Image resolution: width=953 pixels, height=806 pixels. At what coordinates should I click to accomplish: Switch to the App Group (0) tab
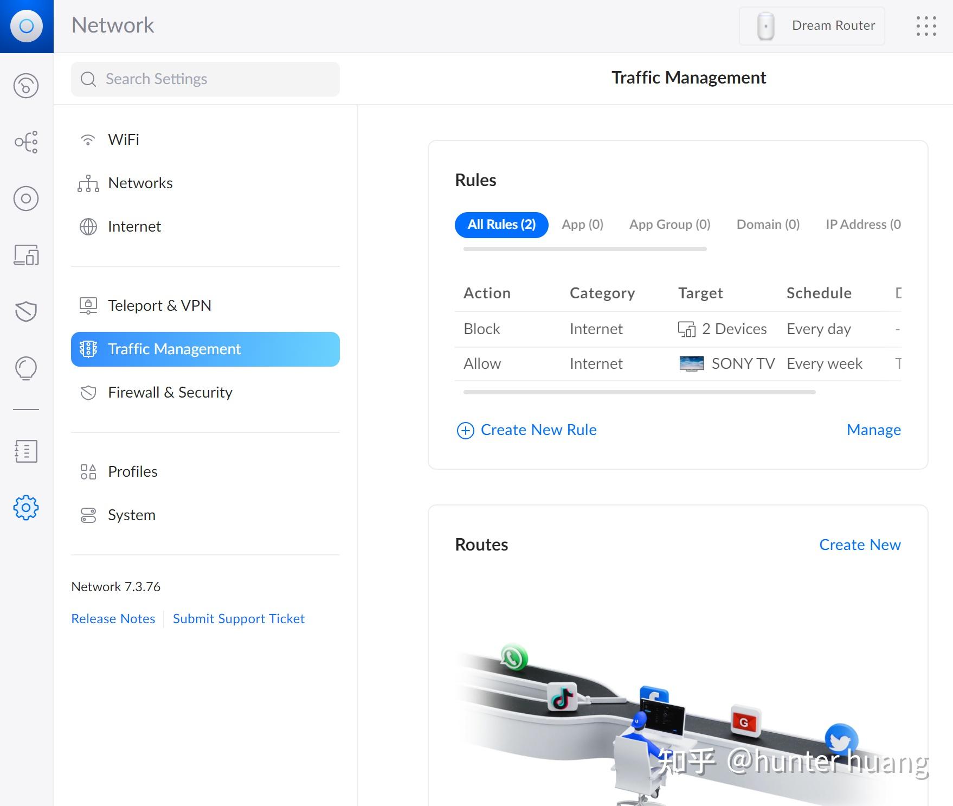coord(670,225)
